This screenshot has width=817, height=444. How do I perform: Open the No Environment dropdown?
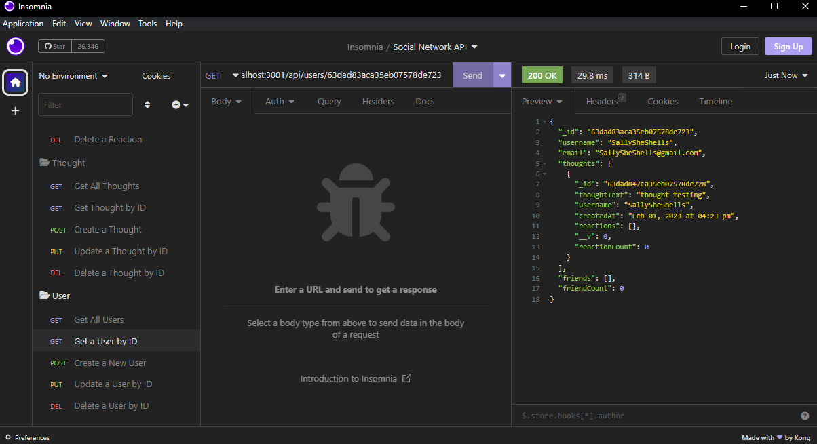[x=73, y=76]
